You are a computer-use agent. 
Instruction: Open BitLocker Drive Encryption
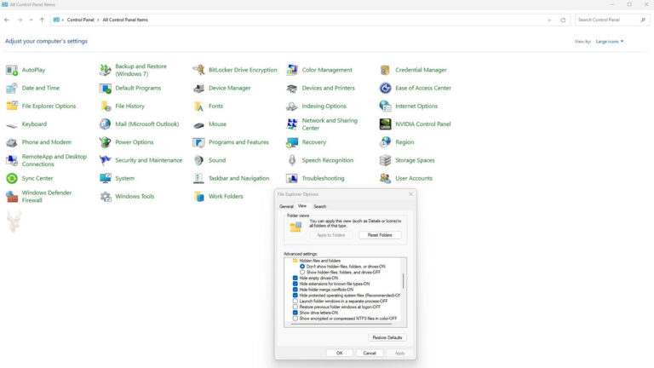coord(235,70)
